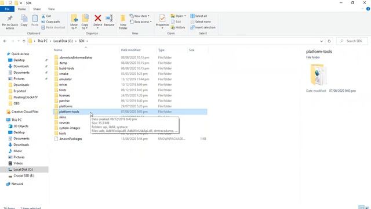Open OBS folder in the navigation pane
This screenshot has height=209, width=371.
(x=16, y=103)
